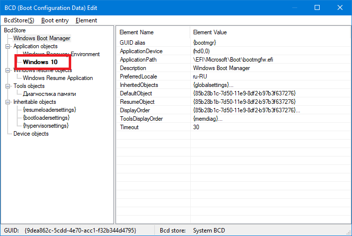Select Windows Recovery Environment entry

tap(61, 54)
